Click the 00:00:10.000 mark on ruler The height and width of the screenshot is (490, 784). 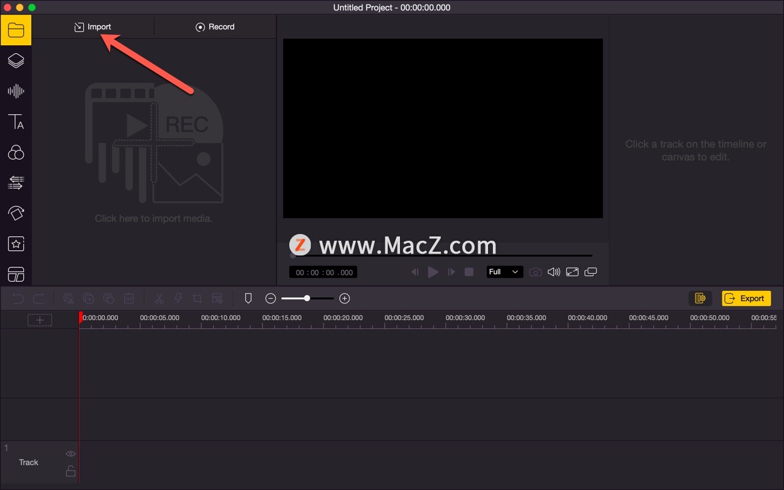pos(221,318)
